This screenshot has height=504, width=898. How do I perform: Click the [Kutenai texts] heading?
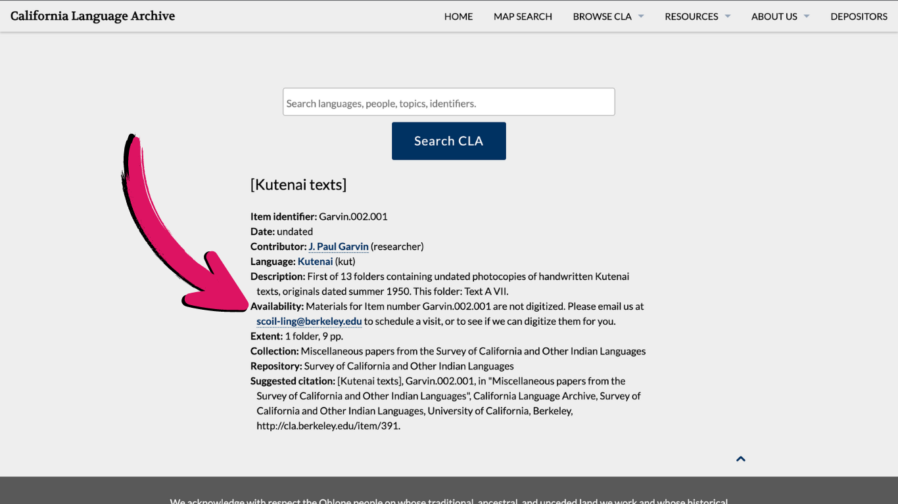click(298, 184)
